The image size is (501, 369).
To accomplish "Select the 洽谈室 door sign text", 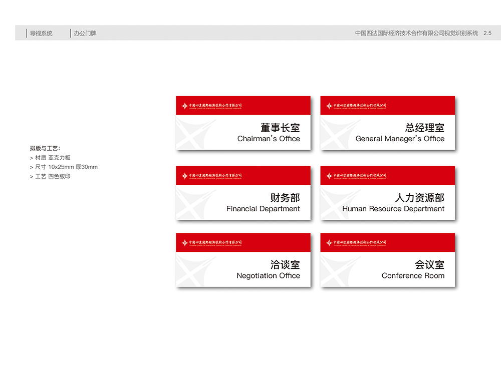I will (x=285, y=265).
